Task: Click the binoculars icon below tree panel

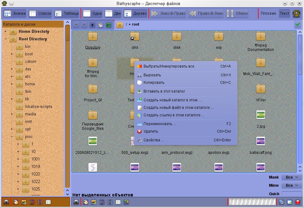Action: click(6, 202)
